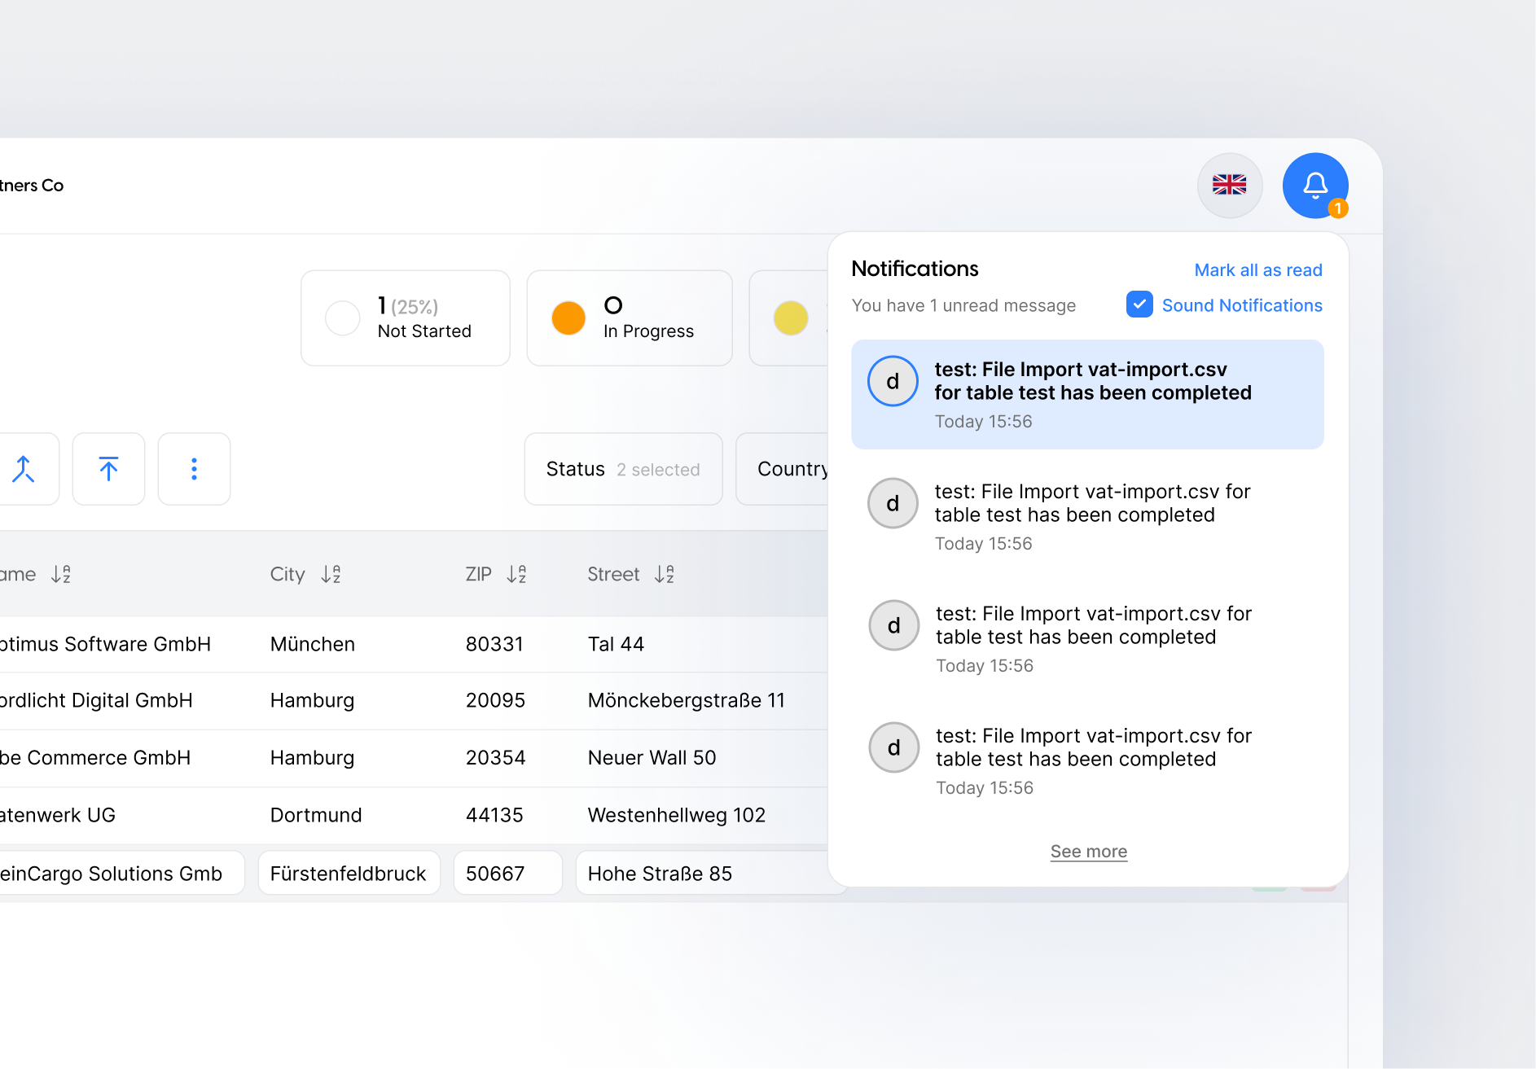1536x1069 pixels.
Task: Click the Name column sort icon
Action: coord(60,574)
